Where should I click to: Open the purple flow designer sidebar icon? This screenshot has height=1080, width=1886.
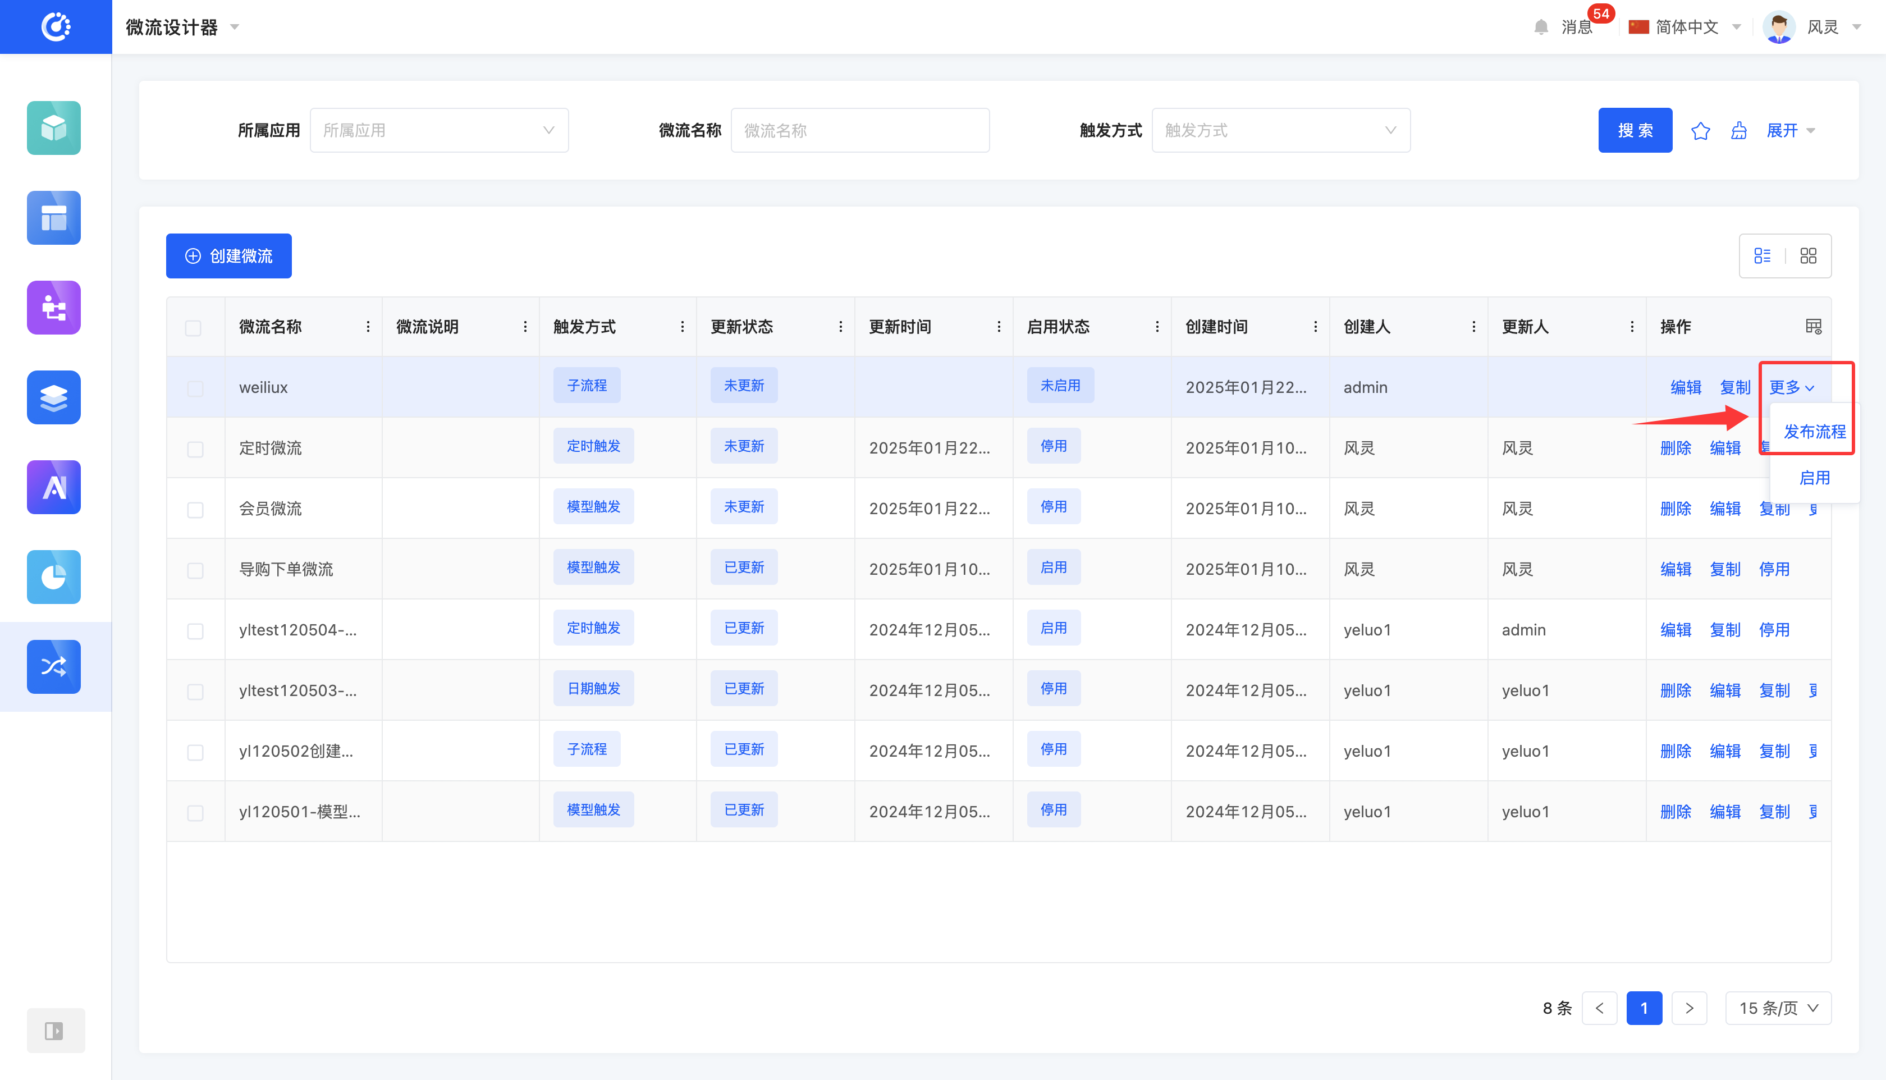coord(54,308)
